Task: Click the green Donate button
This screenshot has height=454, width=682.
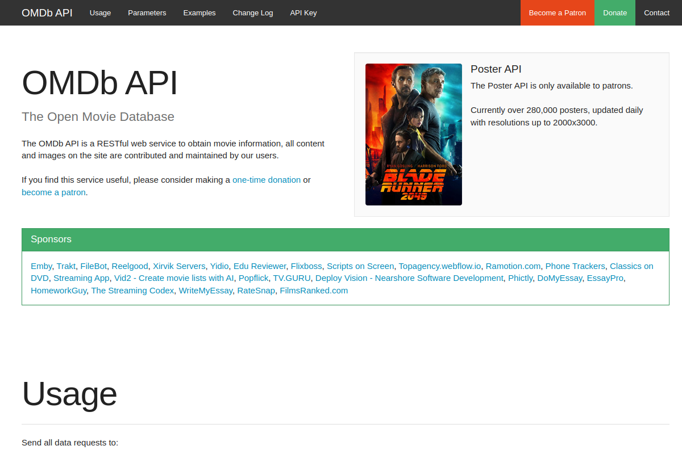Action: [615, 12]
